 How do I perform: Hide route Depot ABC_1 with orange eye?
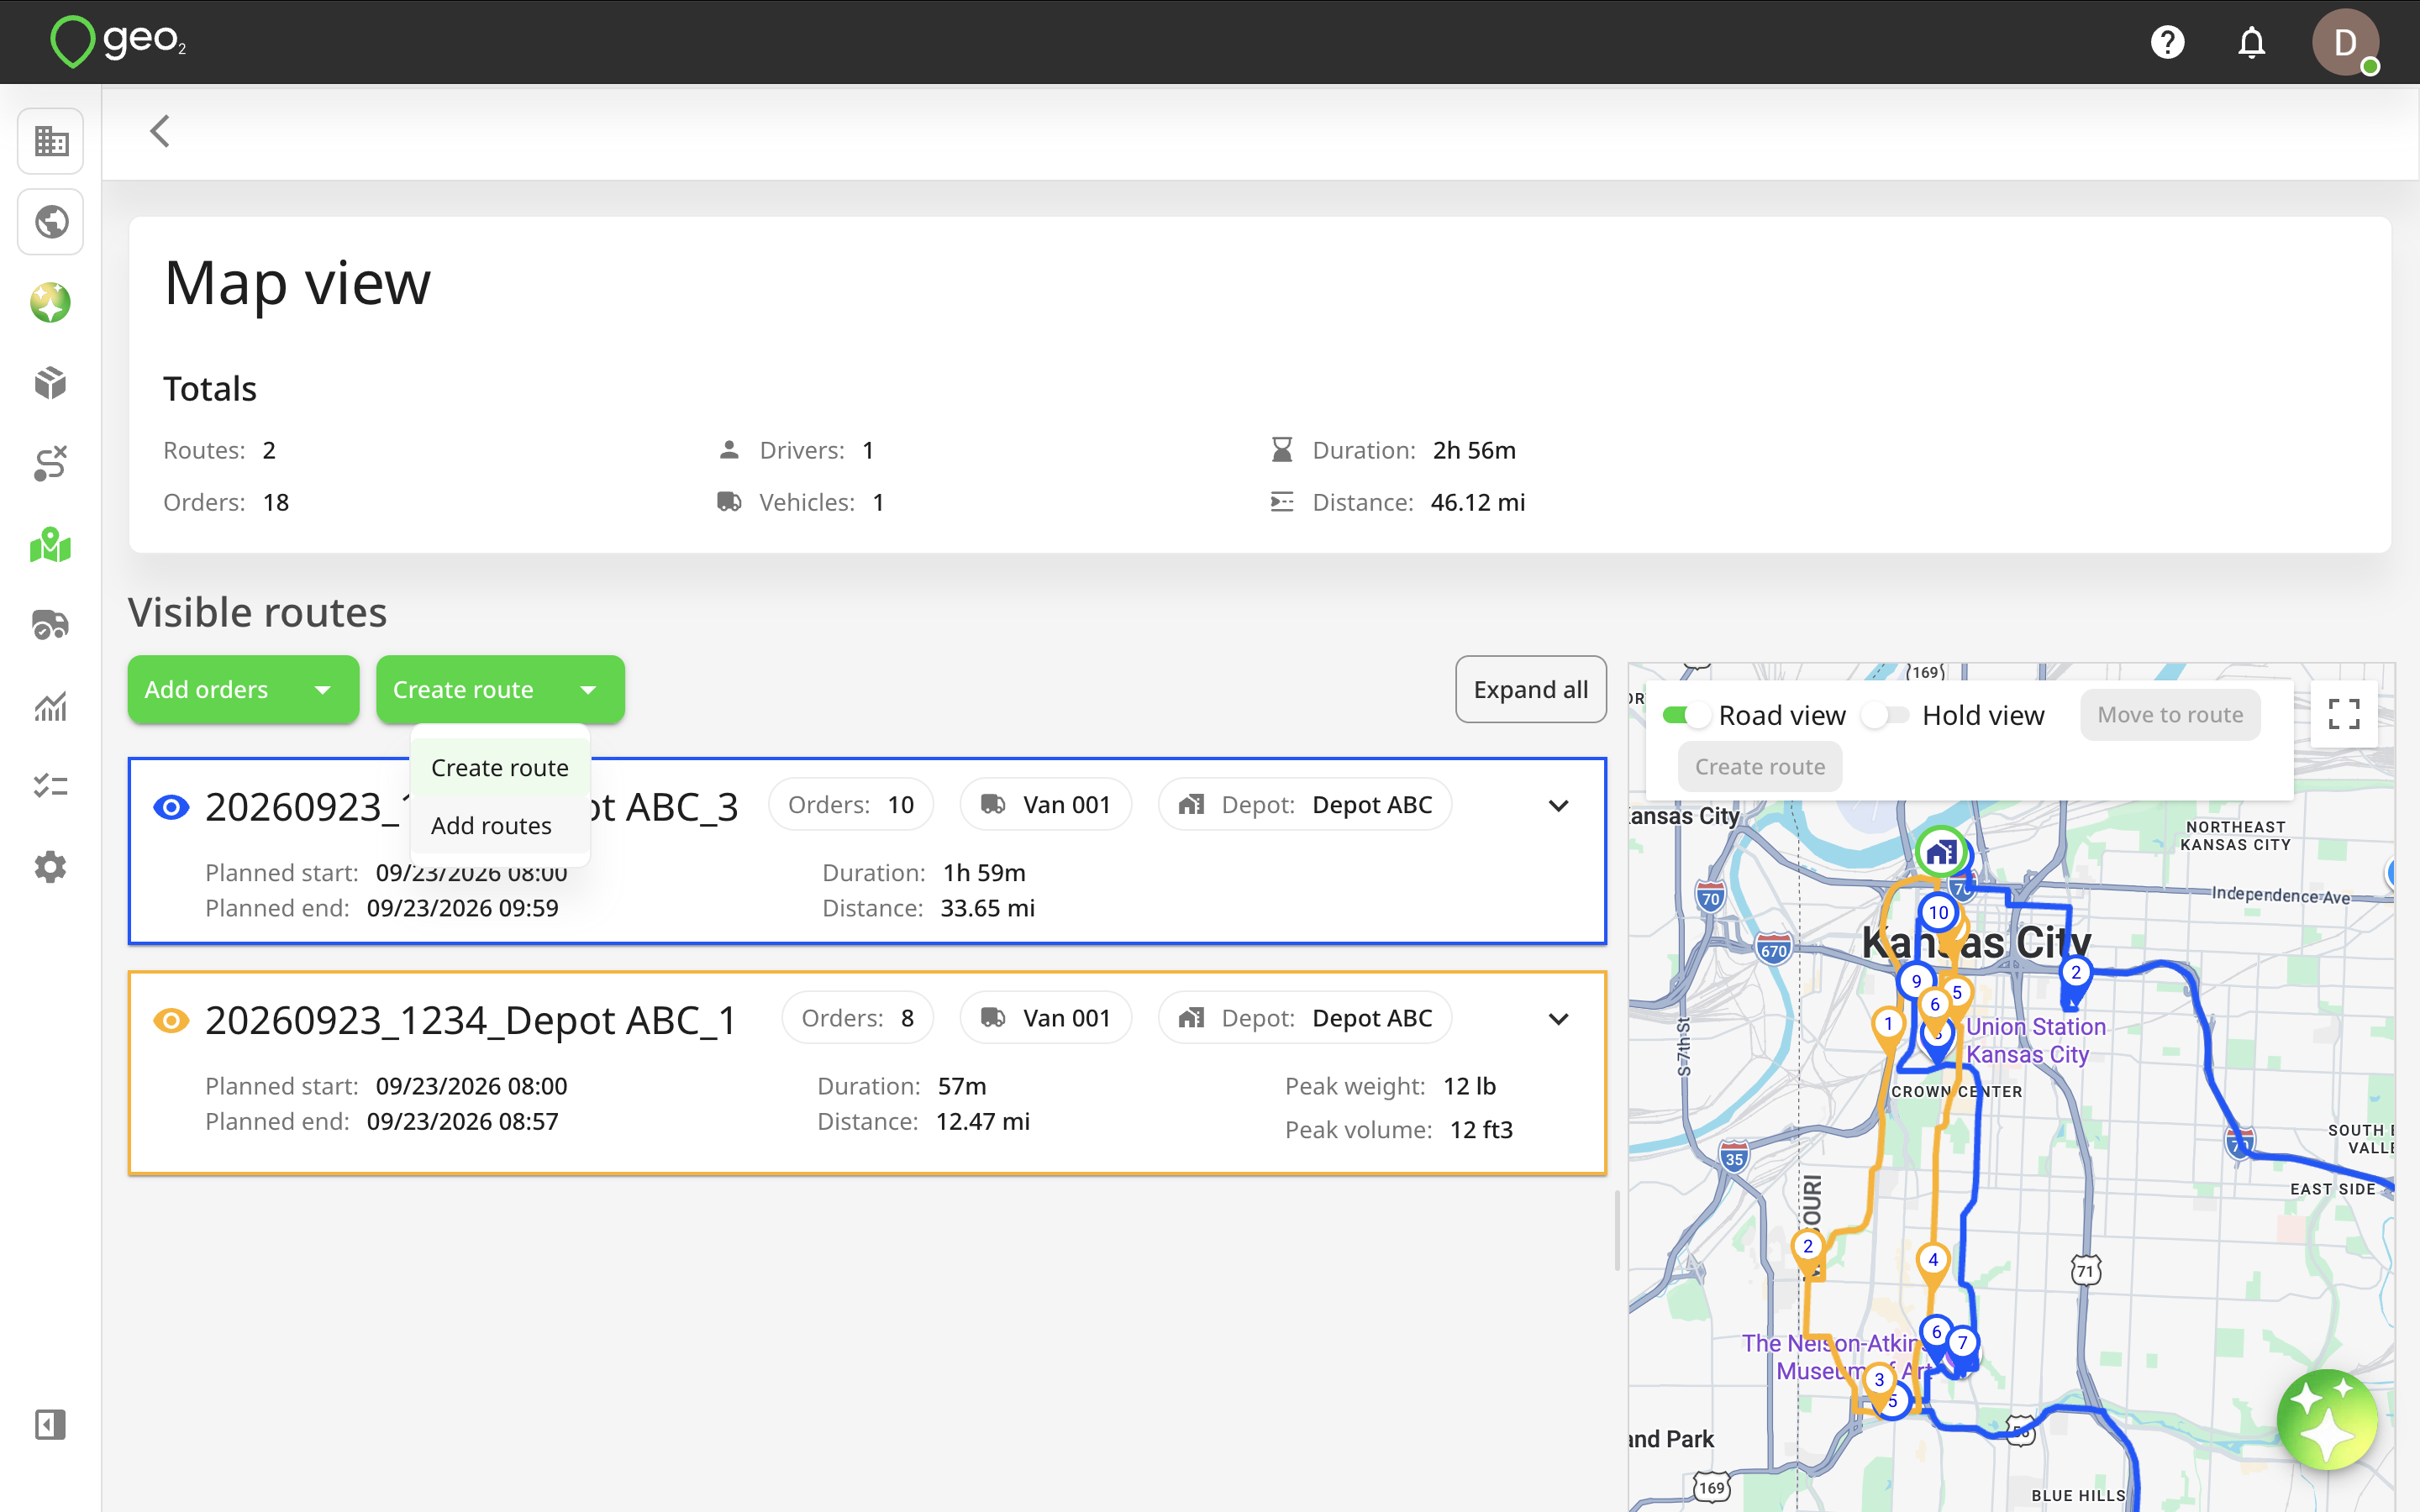tap(171, 1020)
